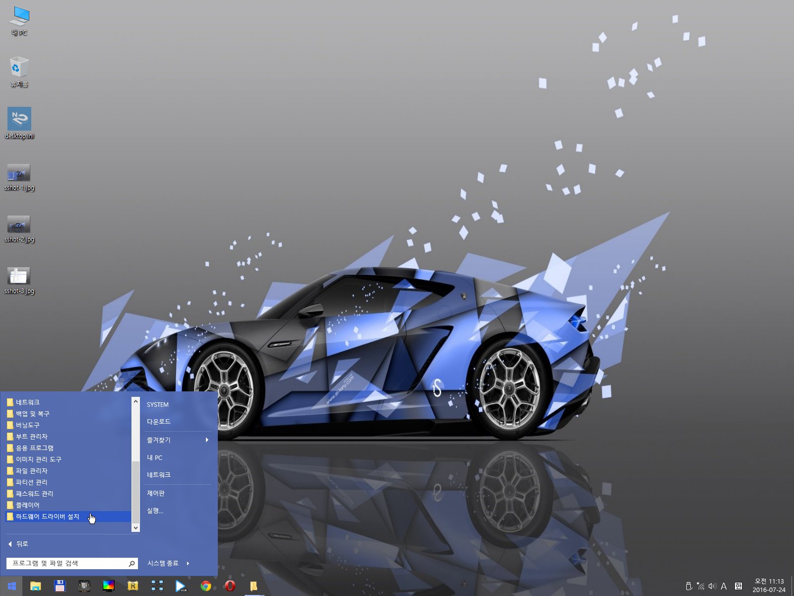Launch the gold R taskbar icon

pyautogui.click(x=132, y=586)
